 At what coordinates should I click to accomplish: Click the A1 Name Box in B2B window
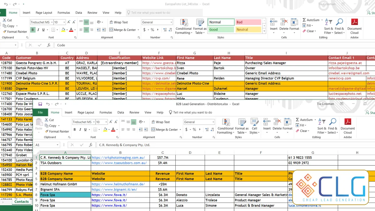[x=47, y=145]
